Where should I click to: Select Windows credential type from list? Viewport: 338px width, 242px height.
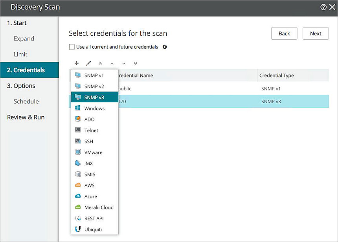point(94,108)
